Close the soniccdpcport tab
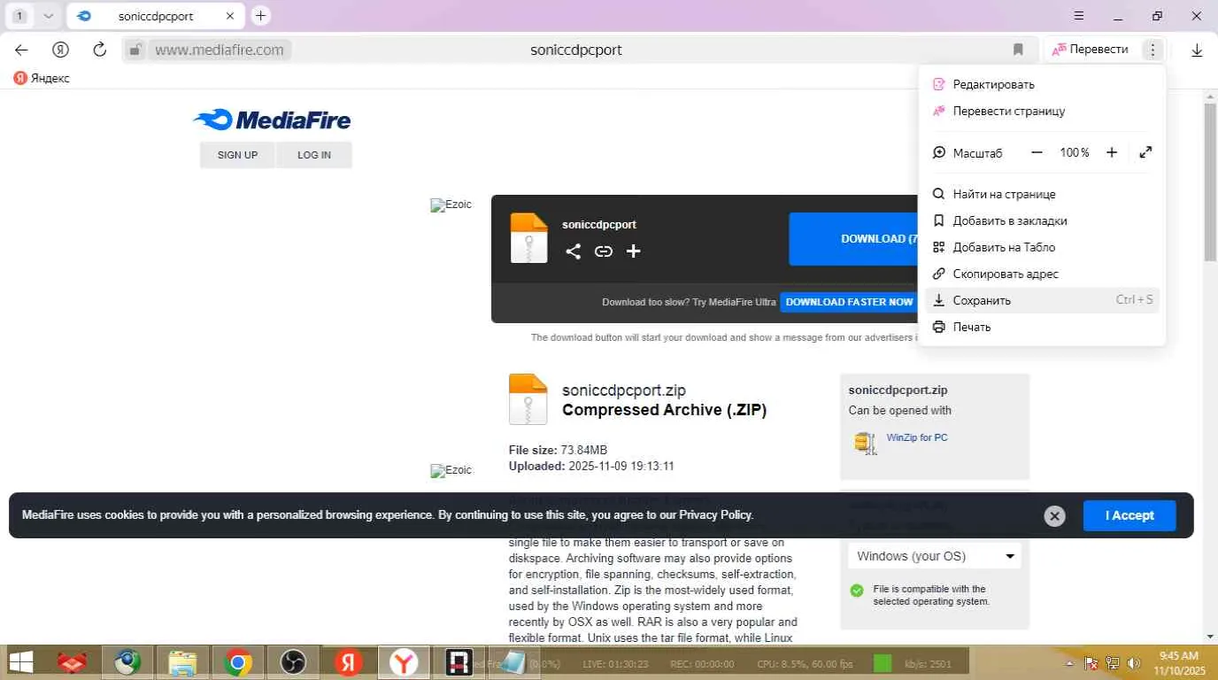1218x680 pixels. [229, 16]
